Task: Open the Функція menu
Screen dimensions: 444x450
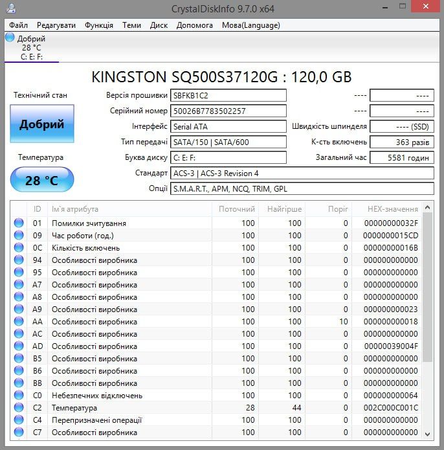Action: [x=99, y=25]
